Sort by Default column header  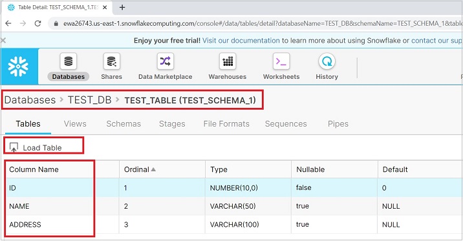395,170
